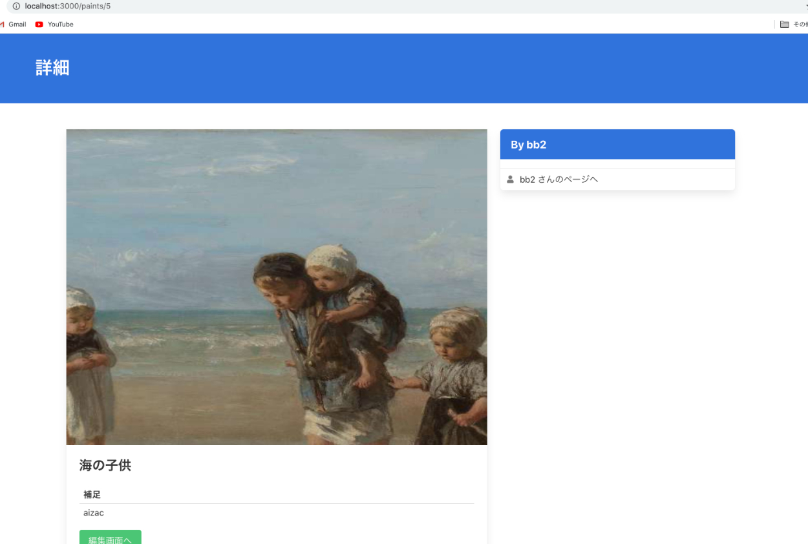Open the beach children painting image
The width and height of the screenshot is (808, 544).
[277, 287]
